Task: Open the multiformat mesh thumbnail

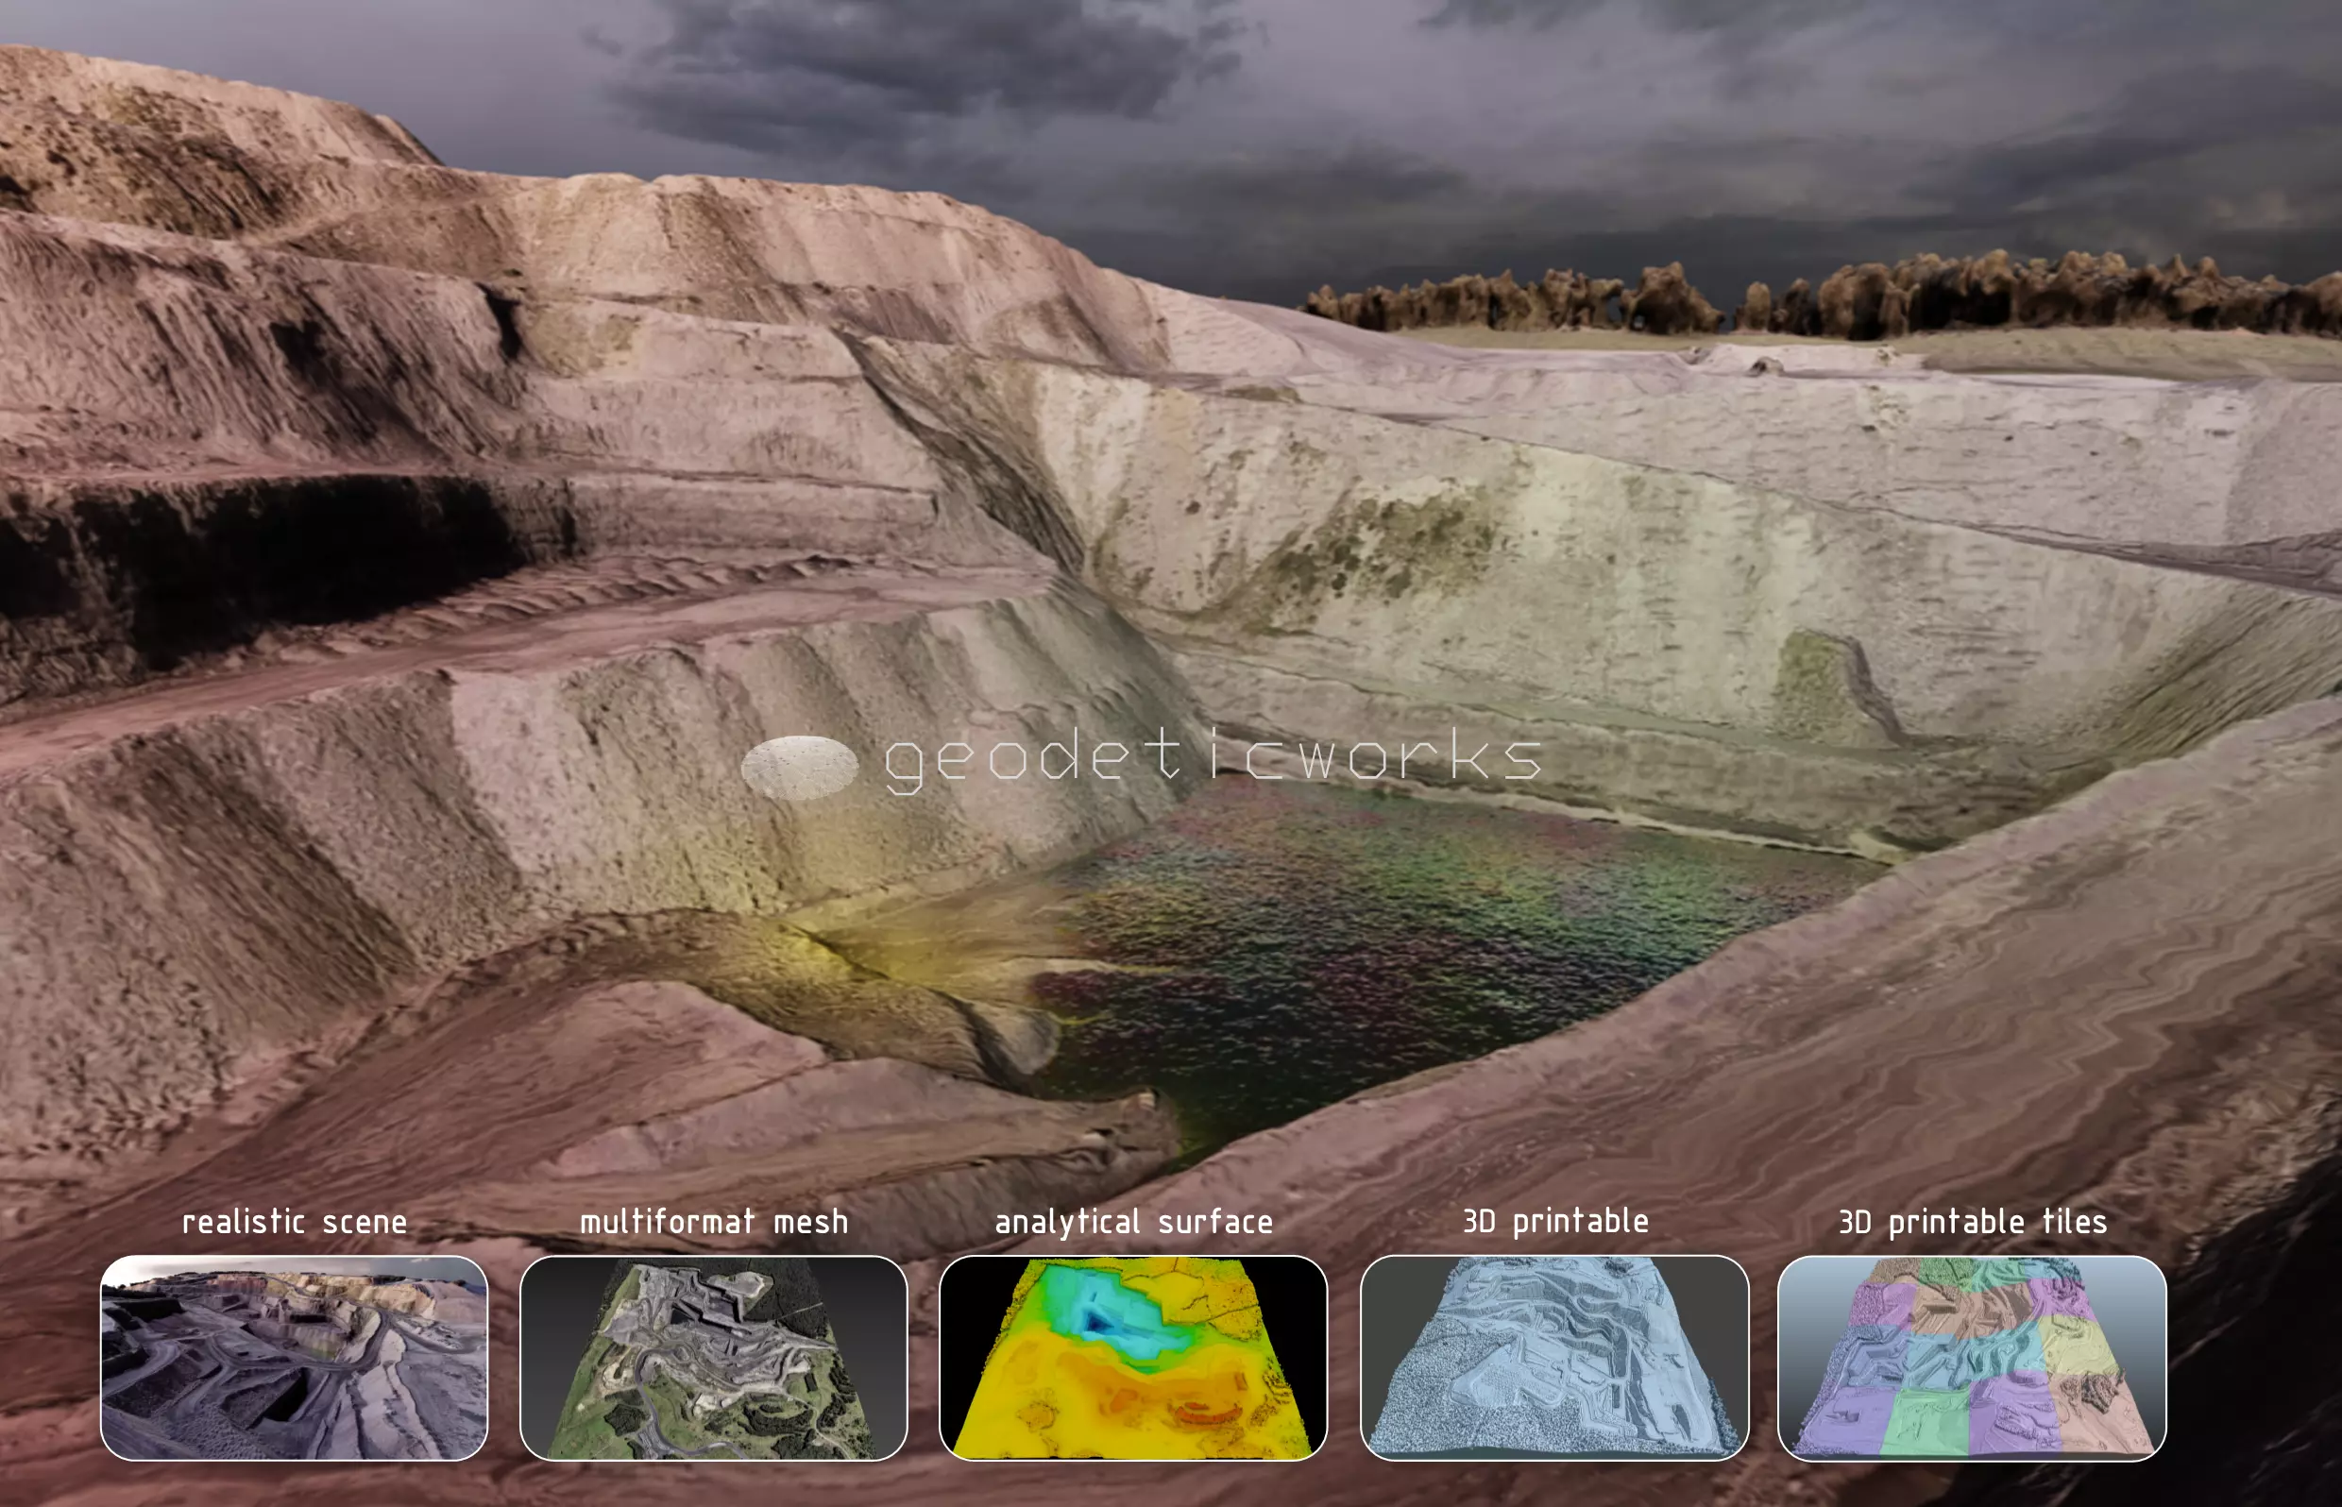Action: [x=714, y=1357]
